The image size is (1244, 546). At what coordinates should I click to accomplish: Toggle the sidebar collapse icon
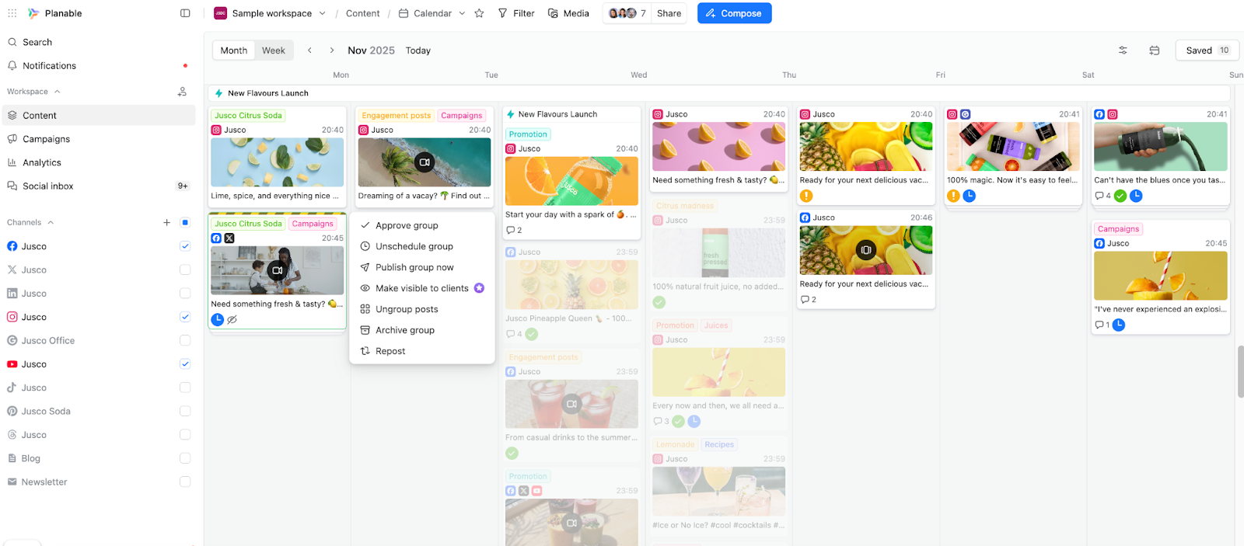coord(185,13)
